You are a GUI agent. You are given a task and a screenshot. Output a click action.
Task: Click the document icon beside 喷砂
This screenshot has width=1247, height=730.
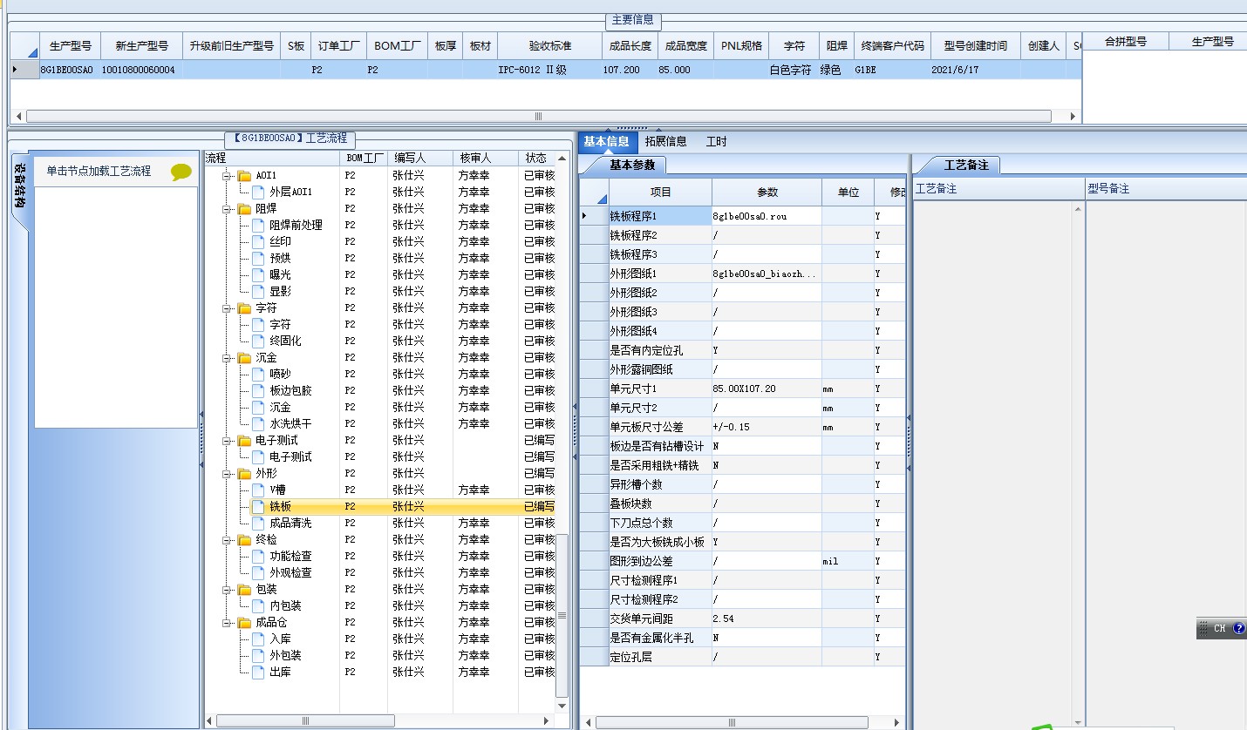258,374
